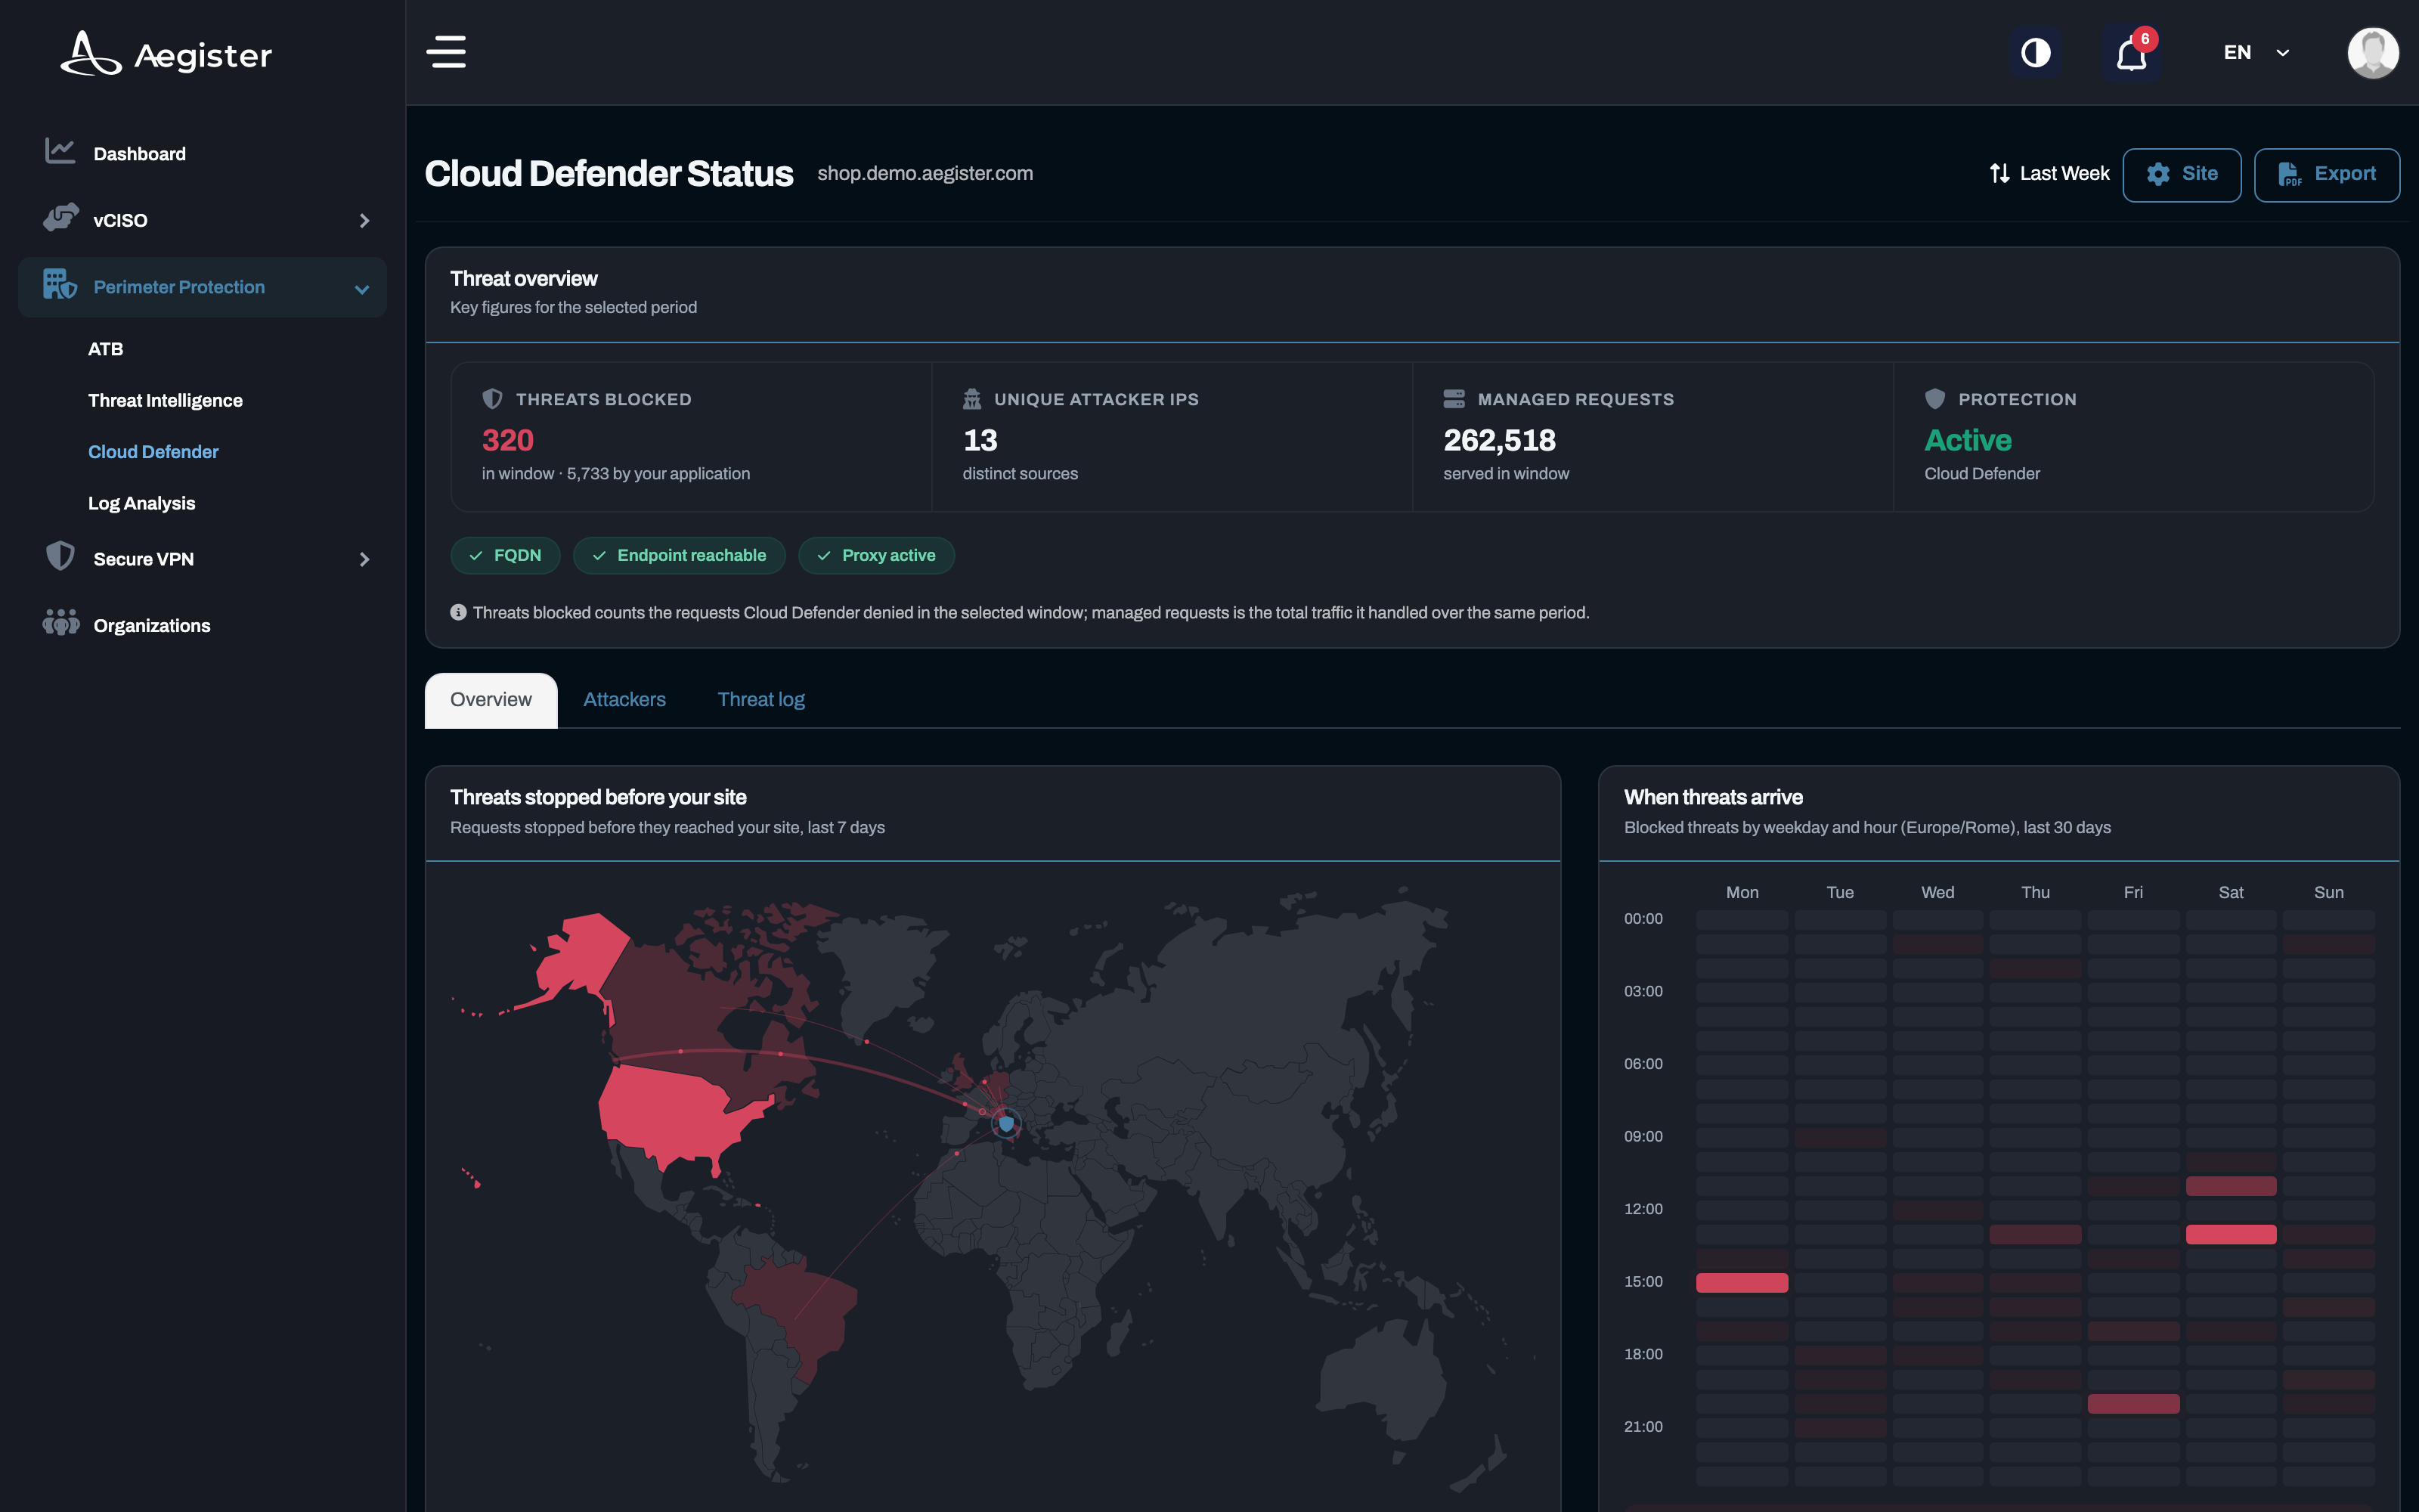Expand the Secure VPN chevron

coord(364,559)
